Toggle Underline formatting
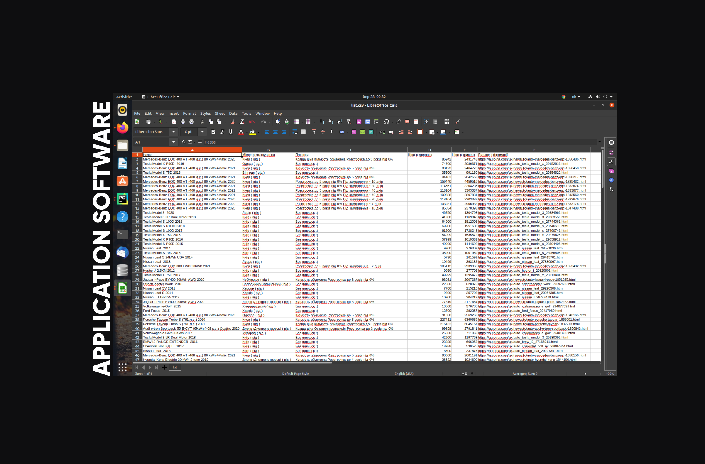Image resolution: width=705 pixels, height=464 pixels. point(231,132)
